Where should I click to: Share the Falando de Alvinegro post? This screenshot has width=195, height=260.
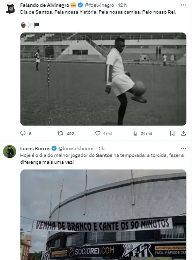tap(183, 133)
